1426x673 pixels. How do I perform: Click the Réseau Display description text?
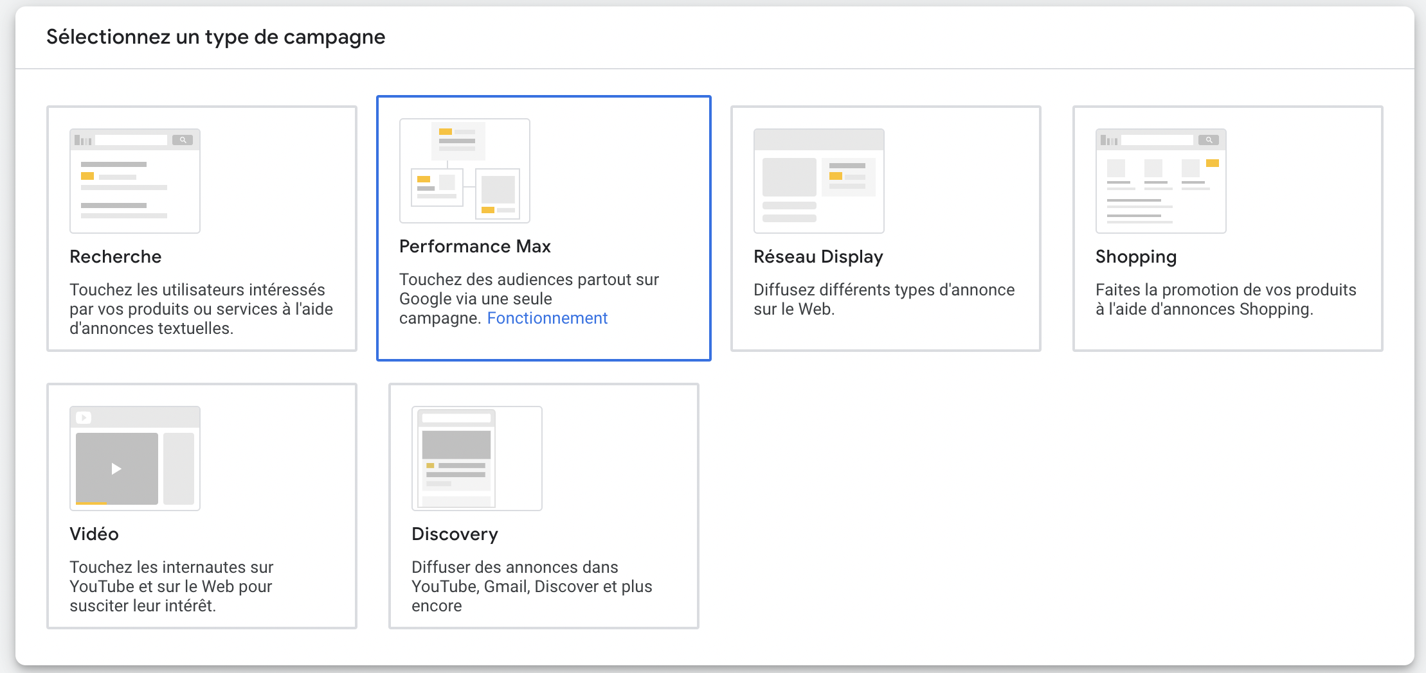point(883,299)
